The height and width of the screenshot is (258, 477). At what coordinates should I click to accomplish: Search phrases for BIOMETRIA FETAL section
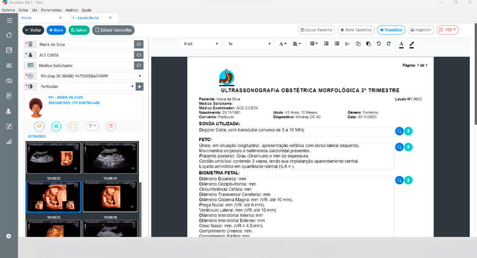(399, 180)
